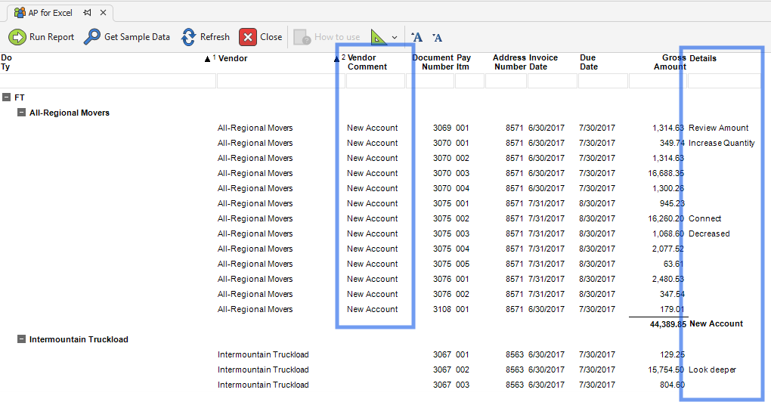Open dropdown arrow beside triangle ruler icon
The image size is (771, 402).
tap(395, 37)
